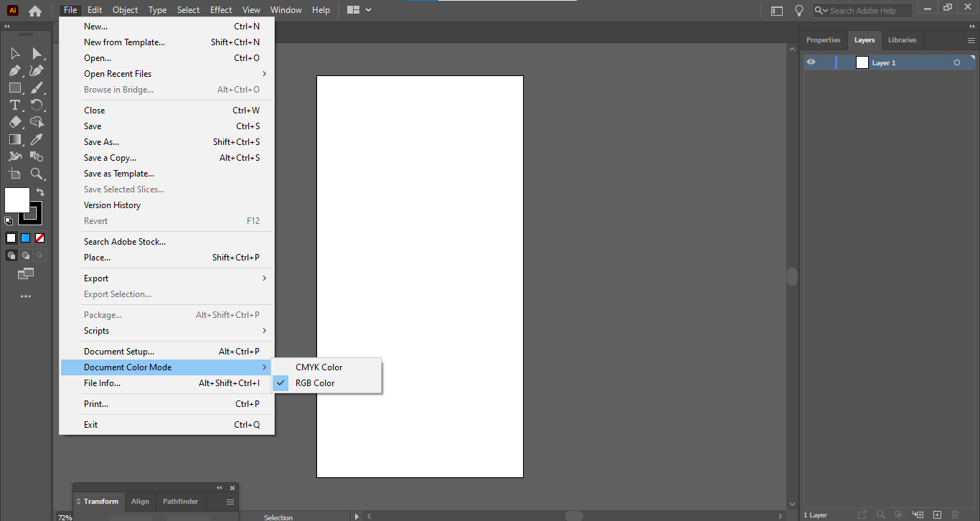Open Document Setup from the menu
This screenshot has height=521, width=980.
(x=119, y=352)
